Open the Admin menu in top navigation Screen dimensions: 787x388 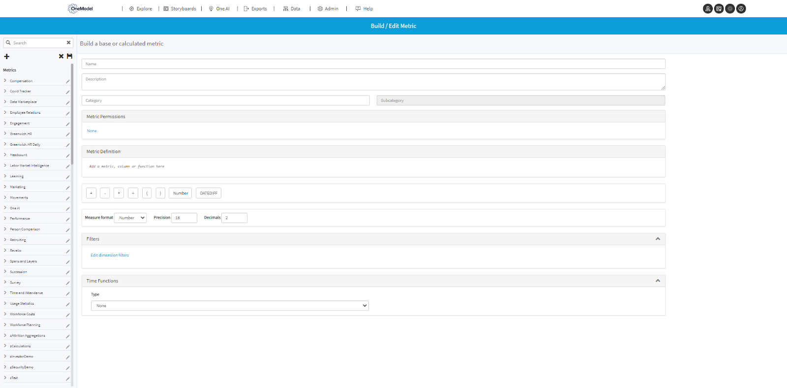point(328,9)
